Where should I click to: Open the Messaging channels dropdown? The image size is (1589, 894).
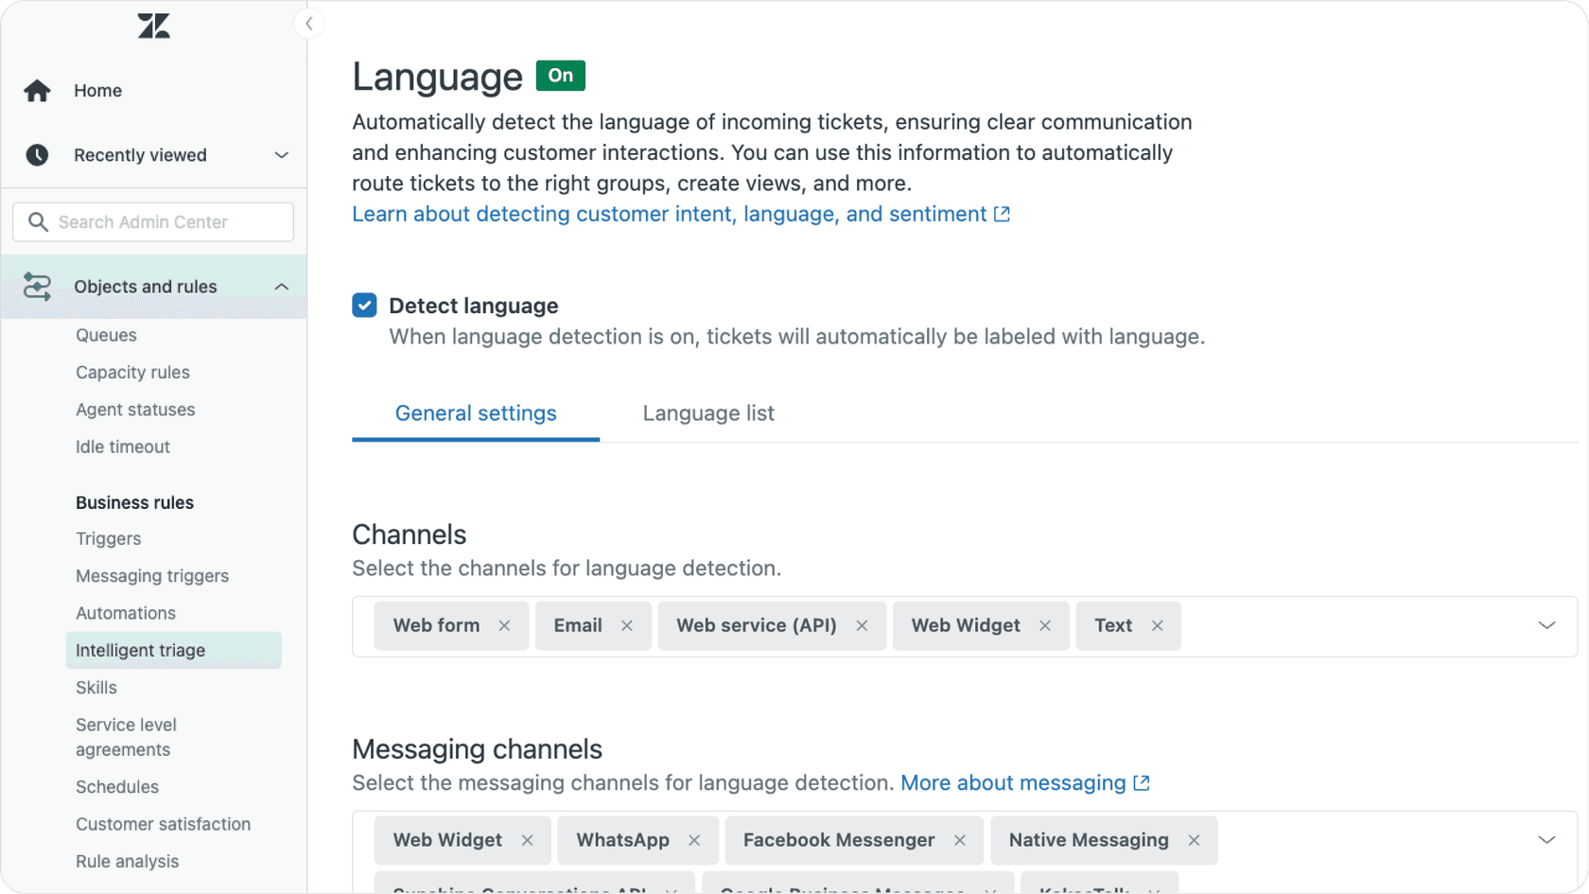point(1546,841)
